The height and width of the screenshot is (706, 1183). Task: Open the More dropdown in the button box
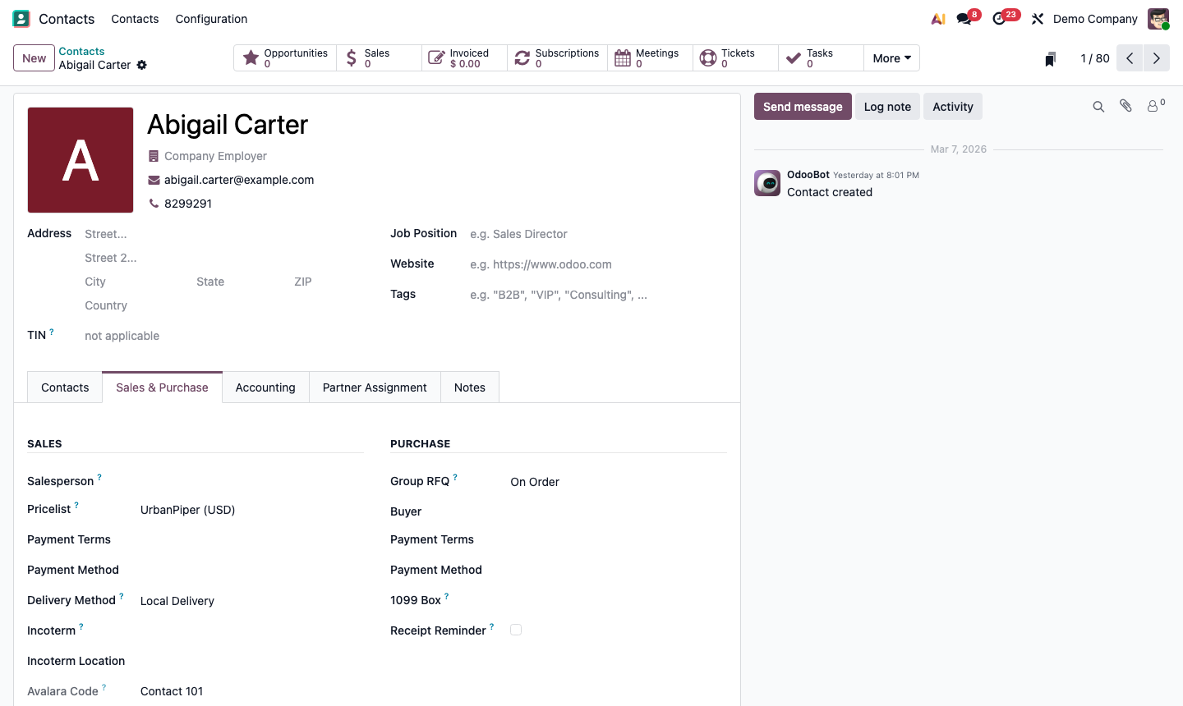pyautogui.click(x=891, y=57)
